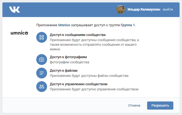Click the camera icon for photos access
Viewport: 182px width, 115px height.
[x=42, y=60]
